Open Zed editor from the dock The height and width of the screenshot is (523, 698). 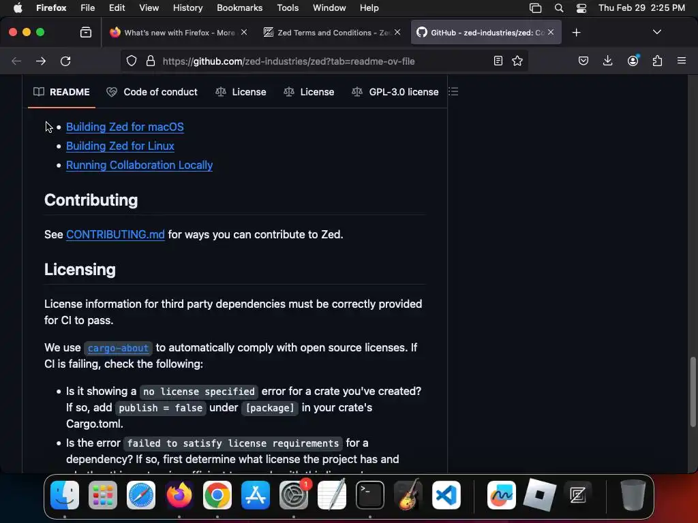578,495
